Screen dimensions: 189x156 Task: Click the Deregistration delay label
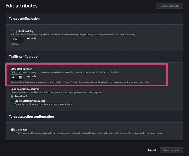(22, 31)
